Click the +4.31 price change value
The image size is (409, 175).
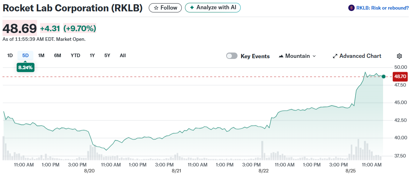[x=50, y=28]
